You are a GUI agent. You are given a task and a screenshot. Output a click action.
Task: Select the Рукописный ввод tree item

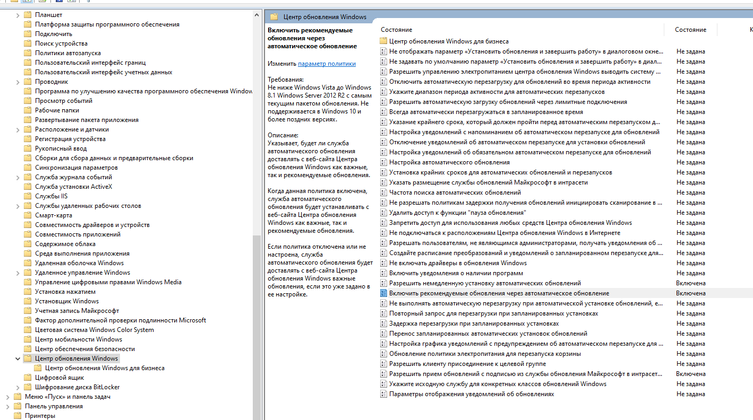click(61, 148)
